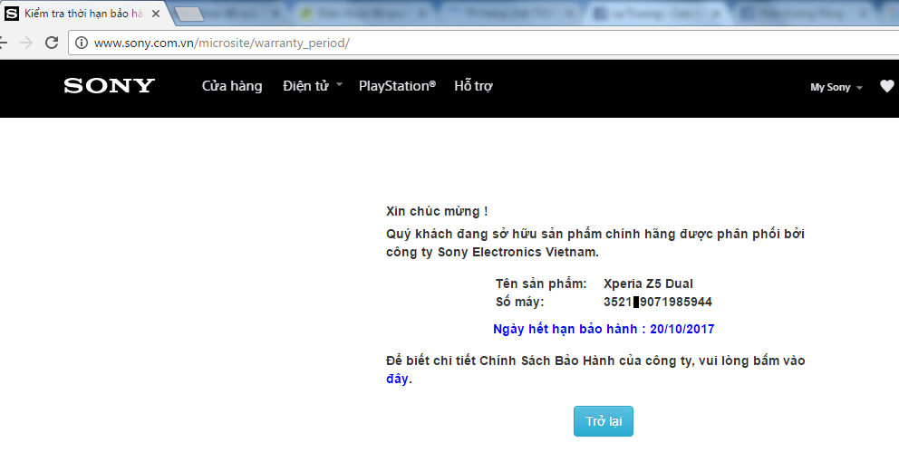Select the Kiểm tra thời hạn bảo hành tab
This screenshot has width=899, height=452.
pos(83,14)
